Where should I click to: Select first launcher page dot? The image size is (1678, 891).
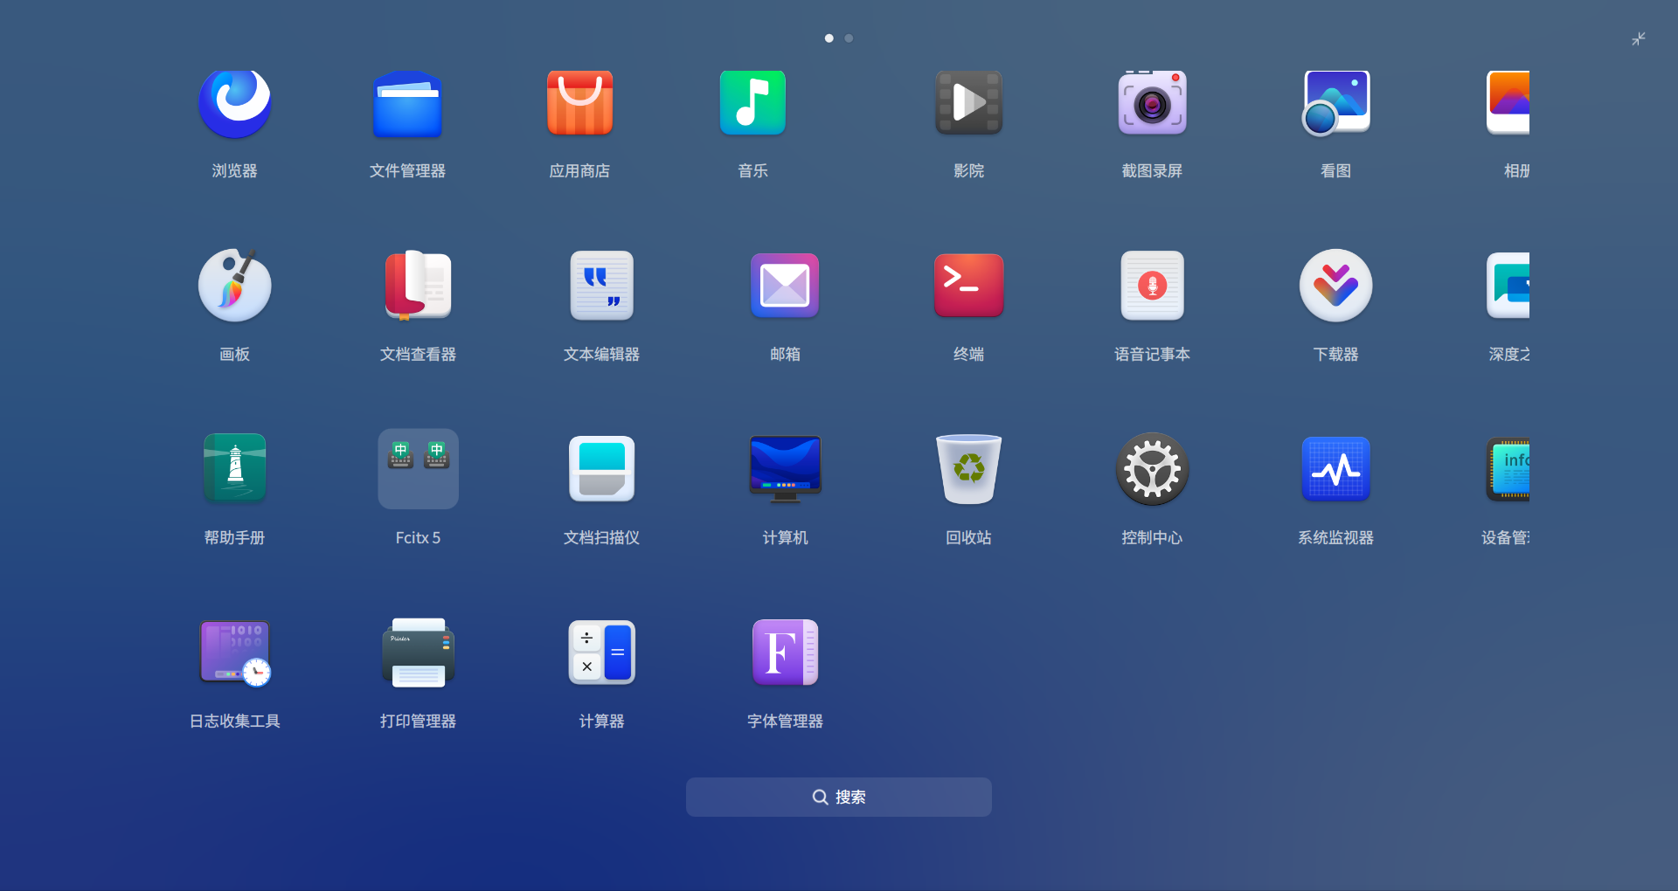tap(829, 38)
